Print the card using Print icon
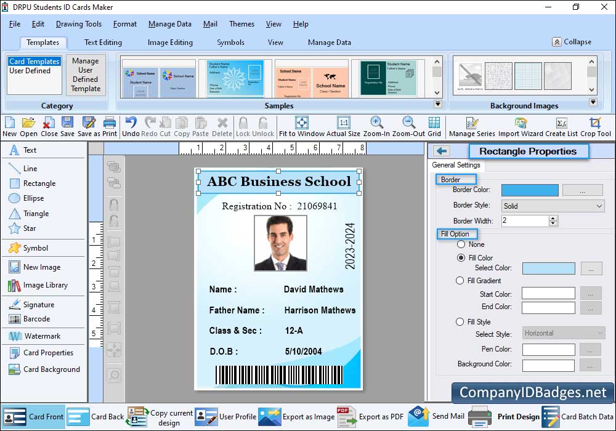 (x=110, y=126)
